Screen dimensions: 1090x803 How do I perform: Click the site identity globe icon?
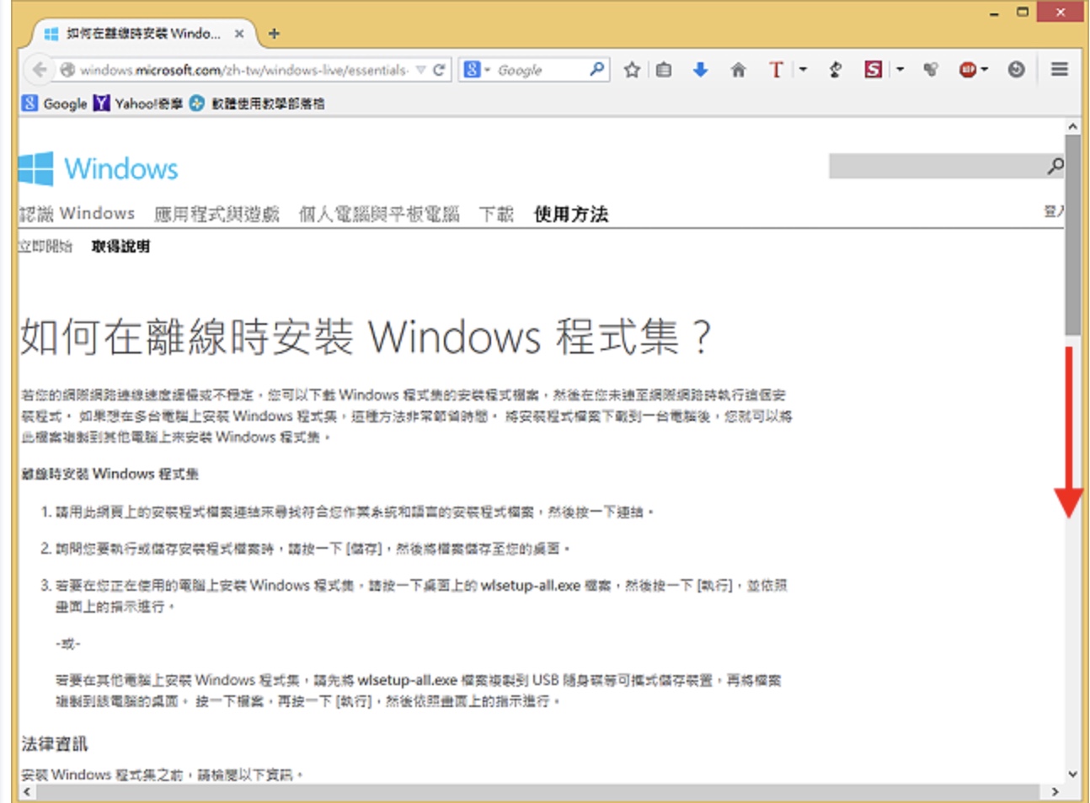tap(67, 70)
